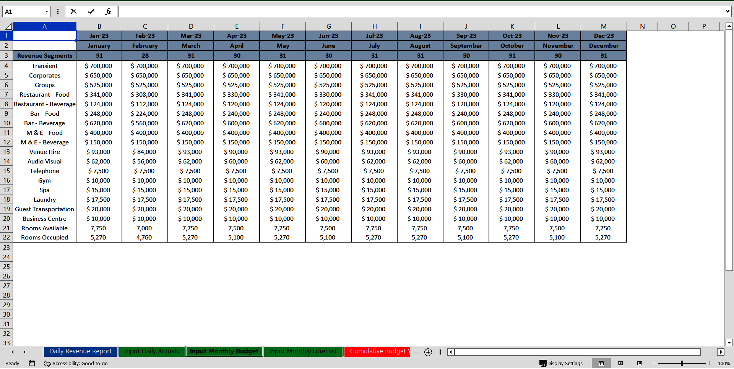Open the macro recording status icon
Image resolution: width=734 pixels, height=369 pixels.
32,363
